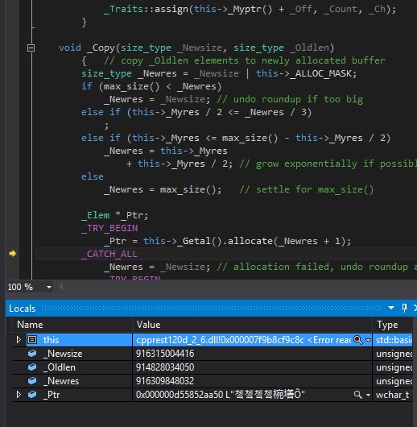Click the '_Traits::assign' call at top
417x427 pixels.
(146, 9)
